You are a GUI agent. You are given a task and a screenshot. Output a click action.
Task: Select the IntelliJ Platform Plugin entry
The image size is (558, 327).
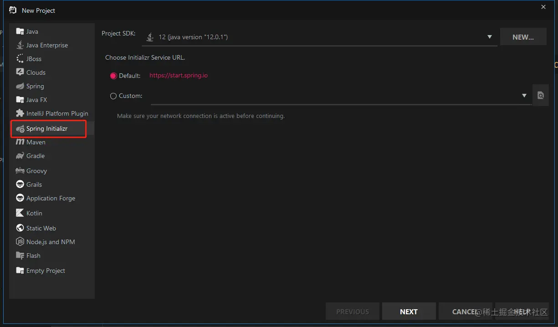52,113
